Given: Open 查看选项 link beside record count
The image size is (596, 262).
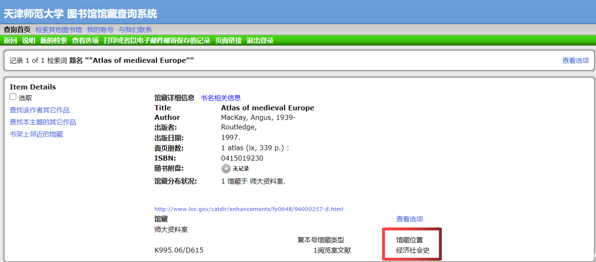Looking at the screenshot, I should click(575, 61).
